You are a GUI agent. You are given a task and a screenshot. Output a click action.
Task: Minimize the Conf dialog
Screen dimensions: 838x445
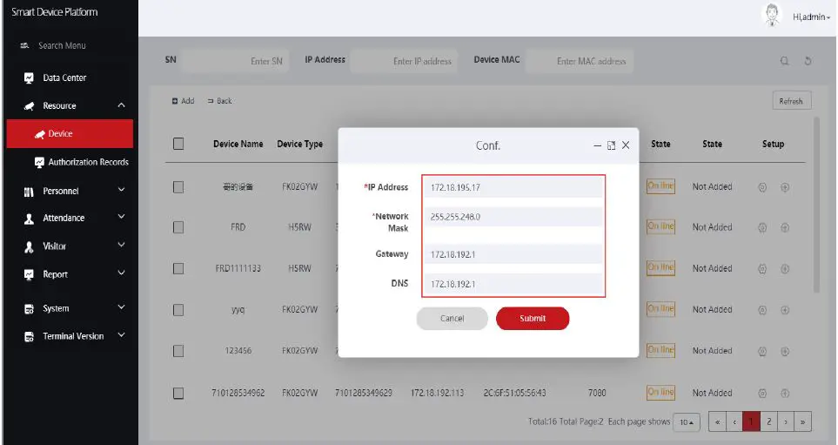click(598, 145)
